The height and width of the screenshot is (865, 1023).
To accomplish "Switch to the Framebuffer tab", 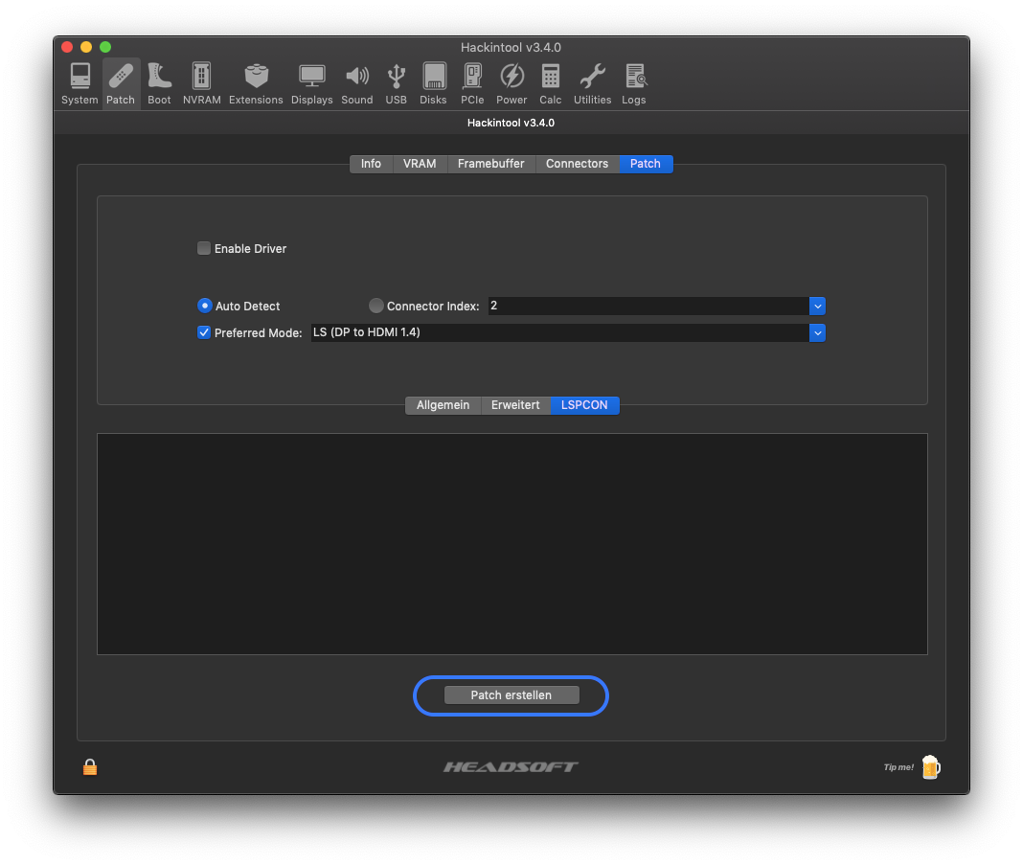I will [x=491, y=164].
